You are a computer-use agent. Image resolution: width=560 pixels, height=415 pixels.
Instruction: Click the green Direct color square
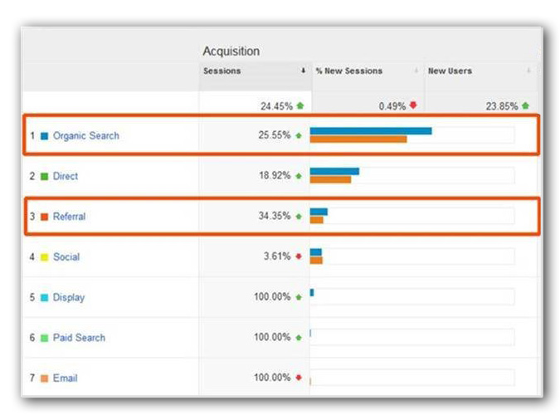pyautogui.click(x=44, y=177)
